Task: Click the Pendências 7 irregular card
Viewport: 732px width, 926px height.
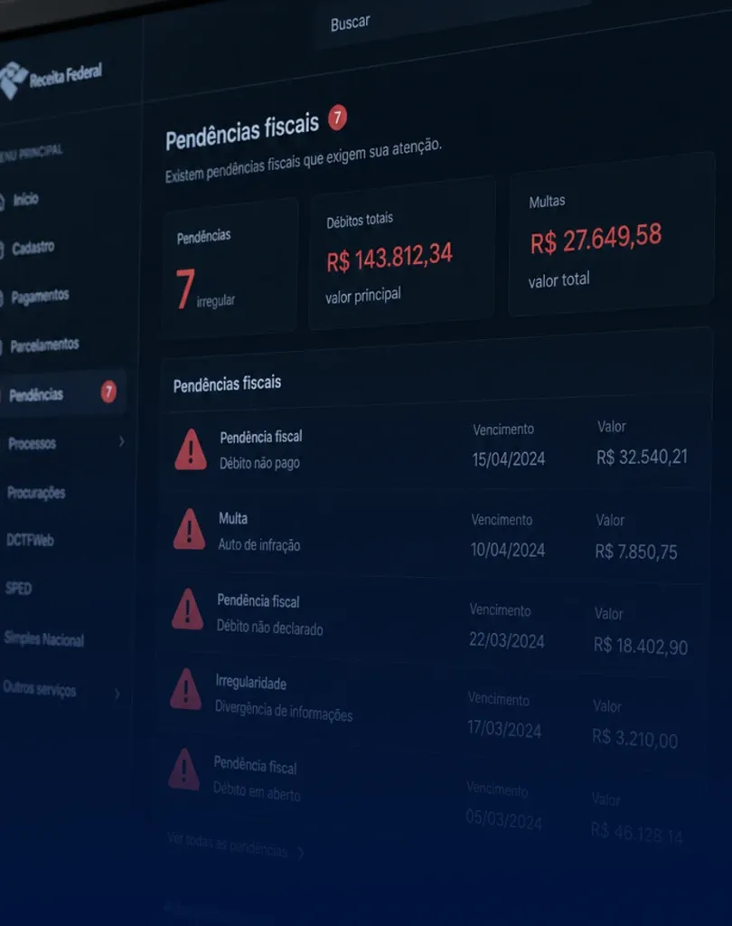Action: coord(230,268)
